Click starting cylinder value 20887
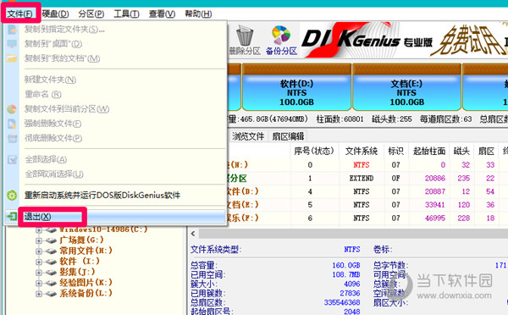 (435, 191)
